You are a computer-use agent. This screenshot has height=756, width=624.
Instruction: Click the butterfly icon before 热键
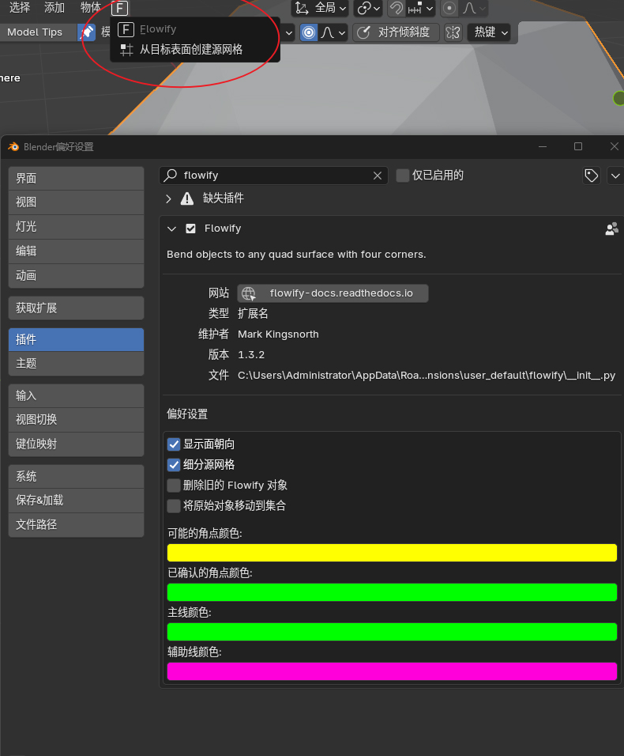pos(453,32)
